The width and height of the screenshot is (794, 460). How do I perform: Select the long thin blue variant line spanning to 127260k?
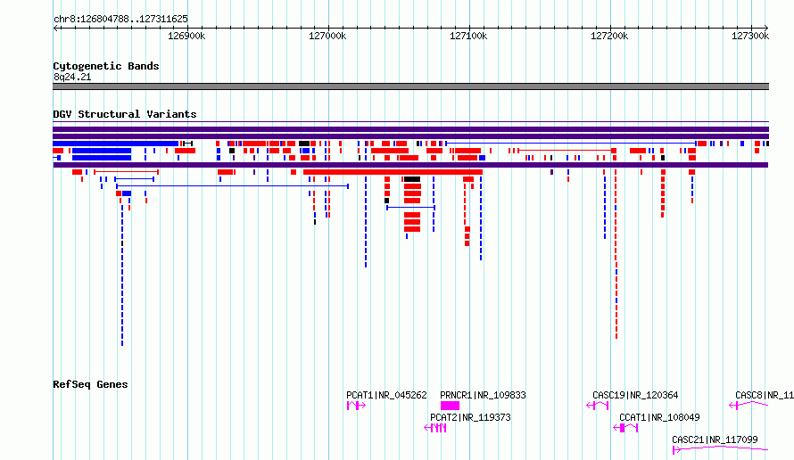click(571, 144)
